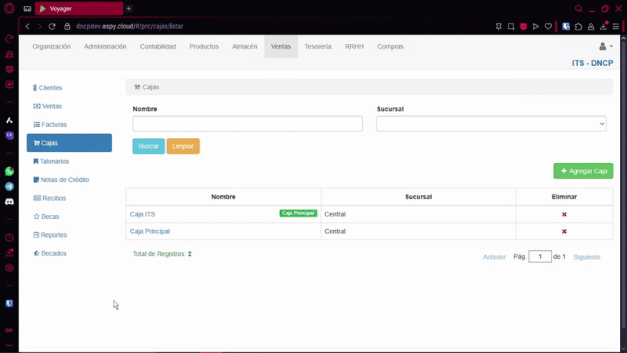Open Discord in Opera sidebar

point(9,202)
